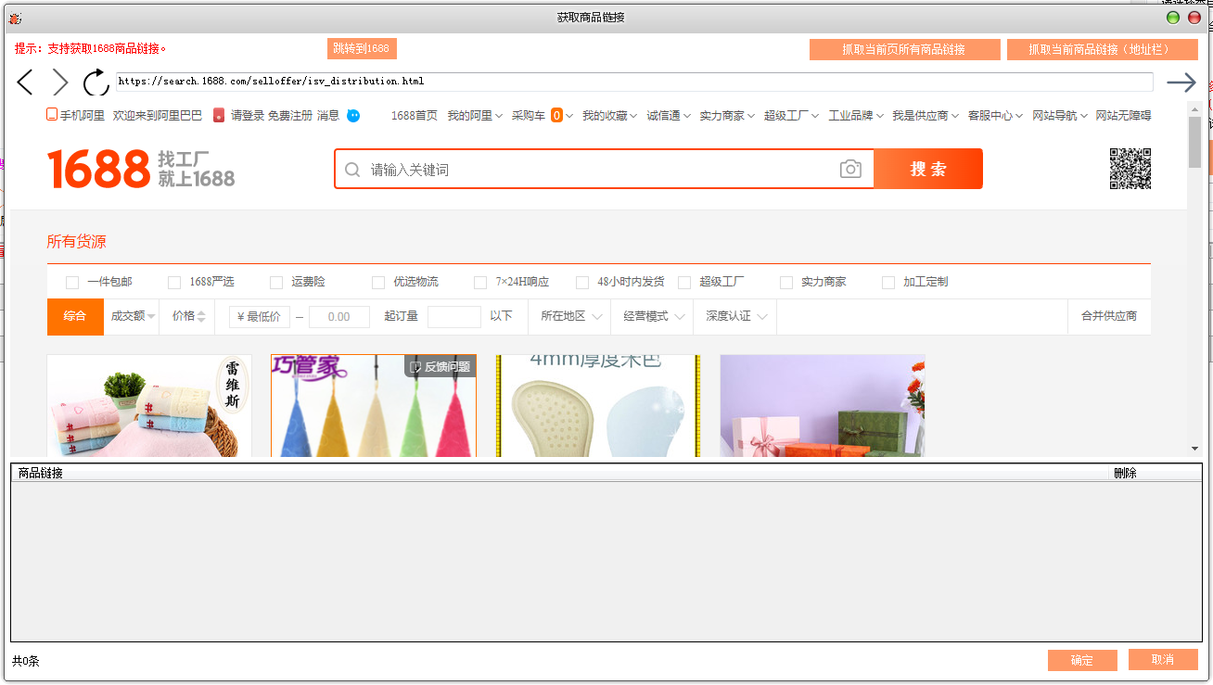Click the 最低价 price input
Image resolution: width=1213 pixels, height=685 pixels.
(x=260, y=317)
